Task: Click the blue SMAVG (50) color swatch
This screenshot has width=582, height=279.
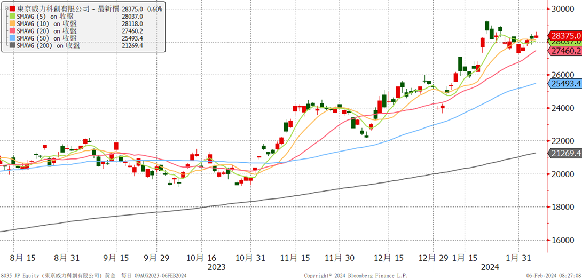Action: [x=12, y=38]
